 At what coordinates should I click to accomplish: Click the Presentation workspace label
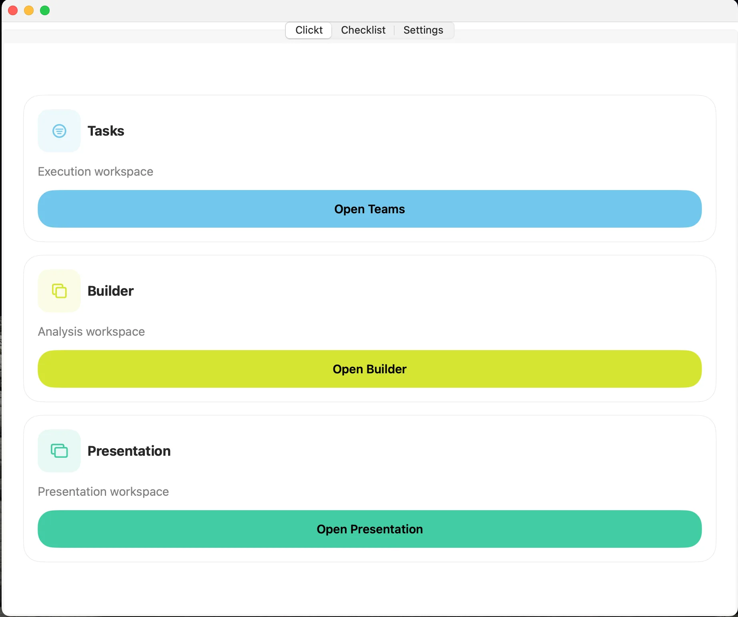(103, 492)
